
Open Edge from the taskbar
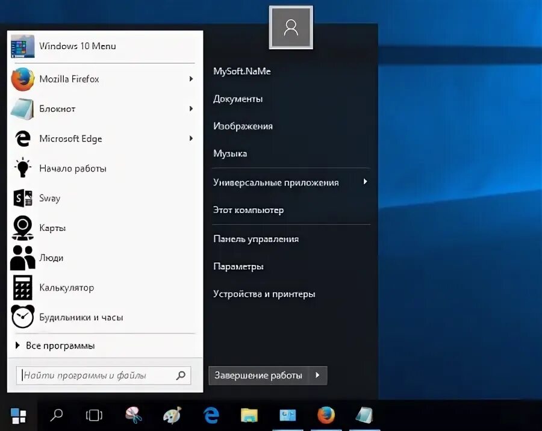point(211,415)
